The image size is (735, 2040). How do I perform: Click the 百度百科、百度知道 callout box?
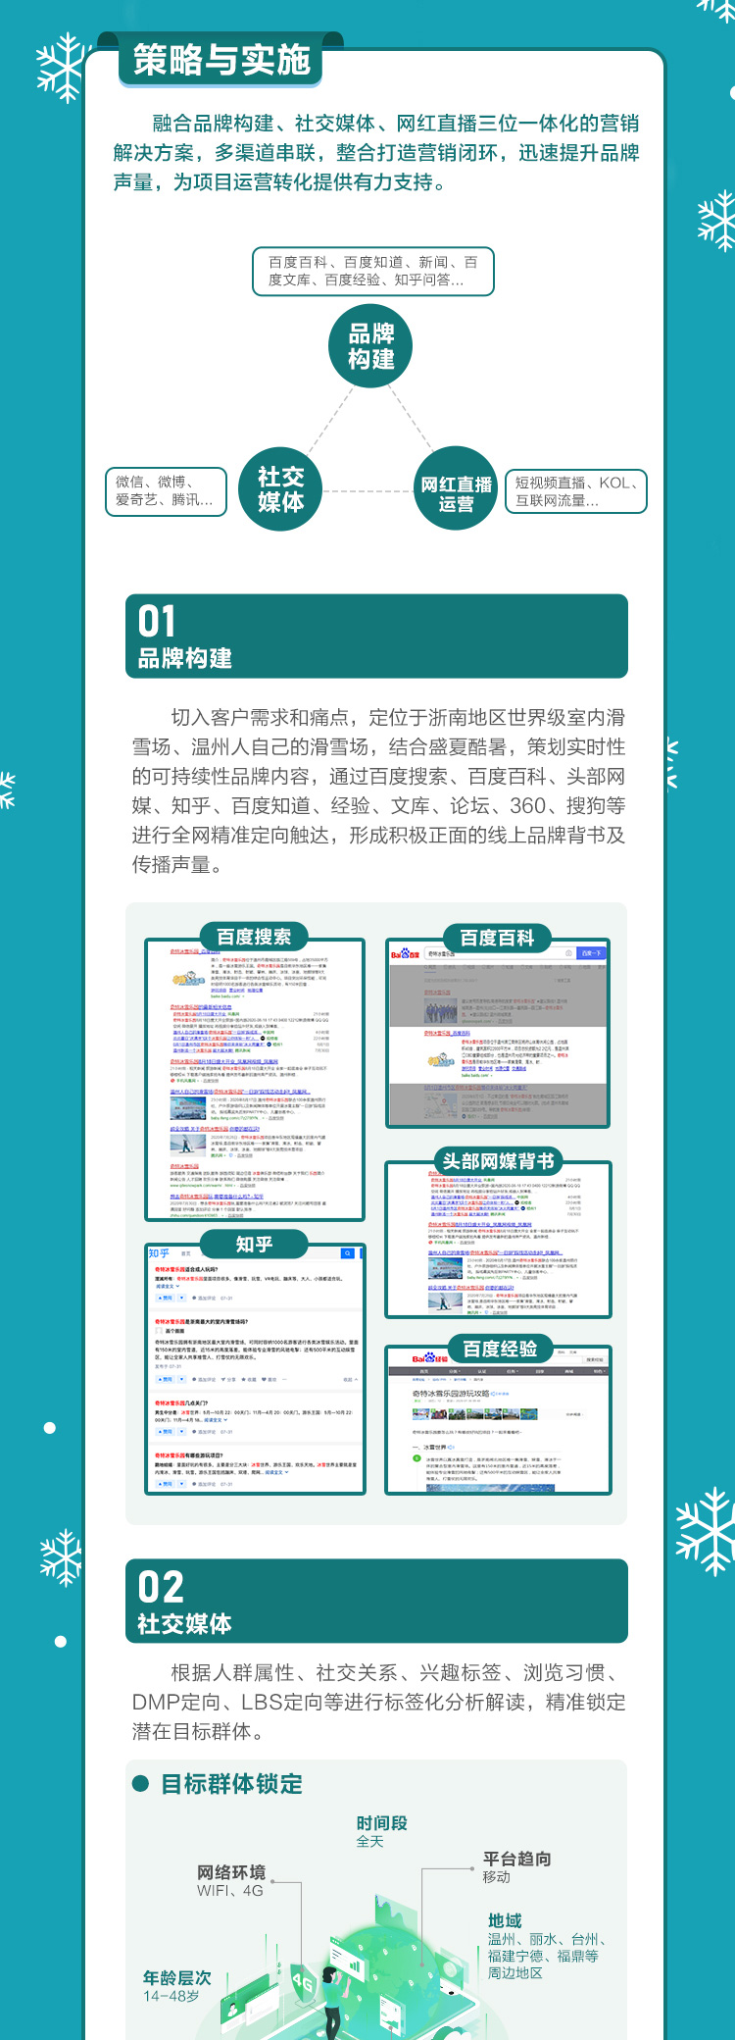(x=372, y=272)
